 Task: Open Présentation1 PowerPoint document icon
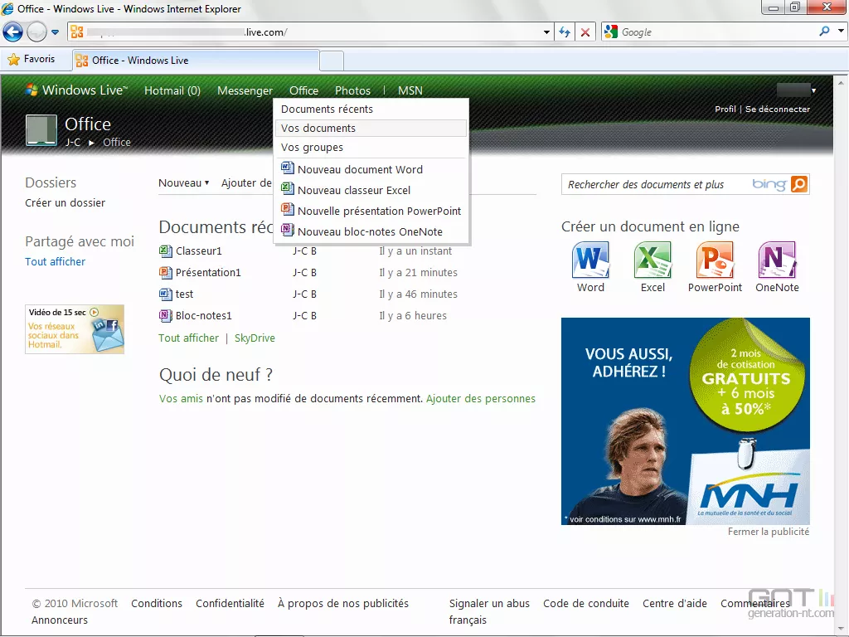(x=165, y=272)
